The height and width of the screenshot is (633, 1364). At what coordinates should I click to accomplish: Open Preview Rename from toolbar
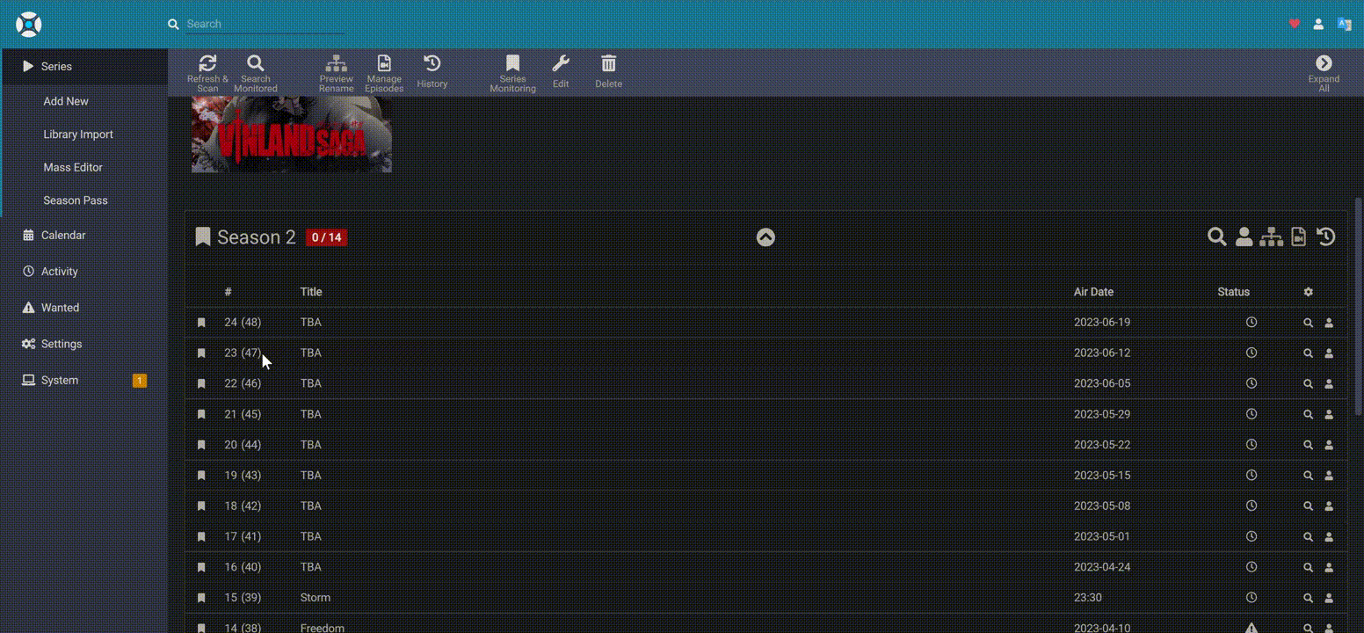336,73
